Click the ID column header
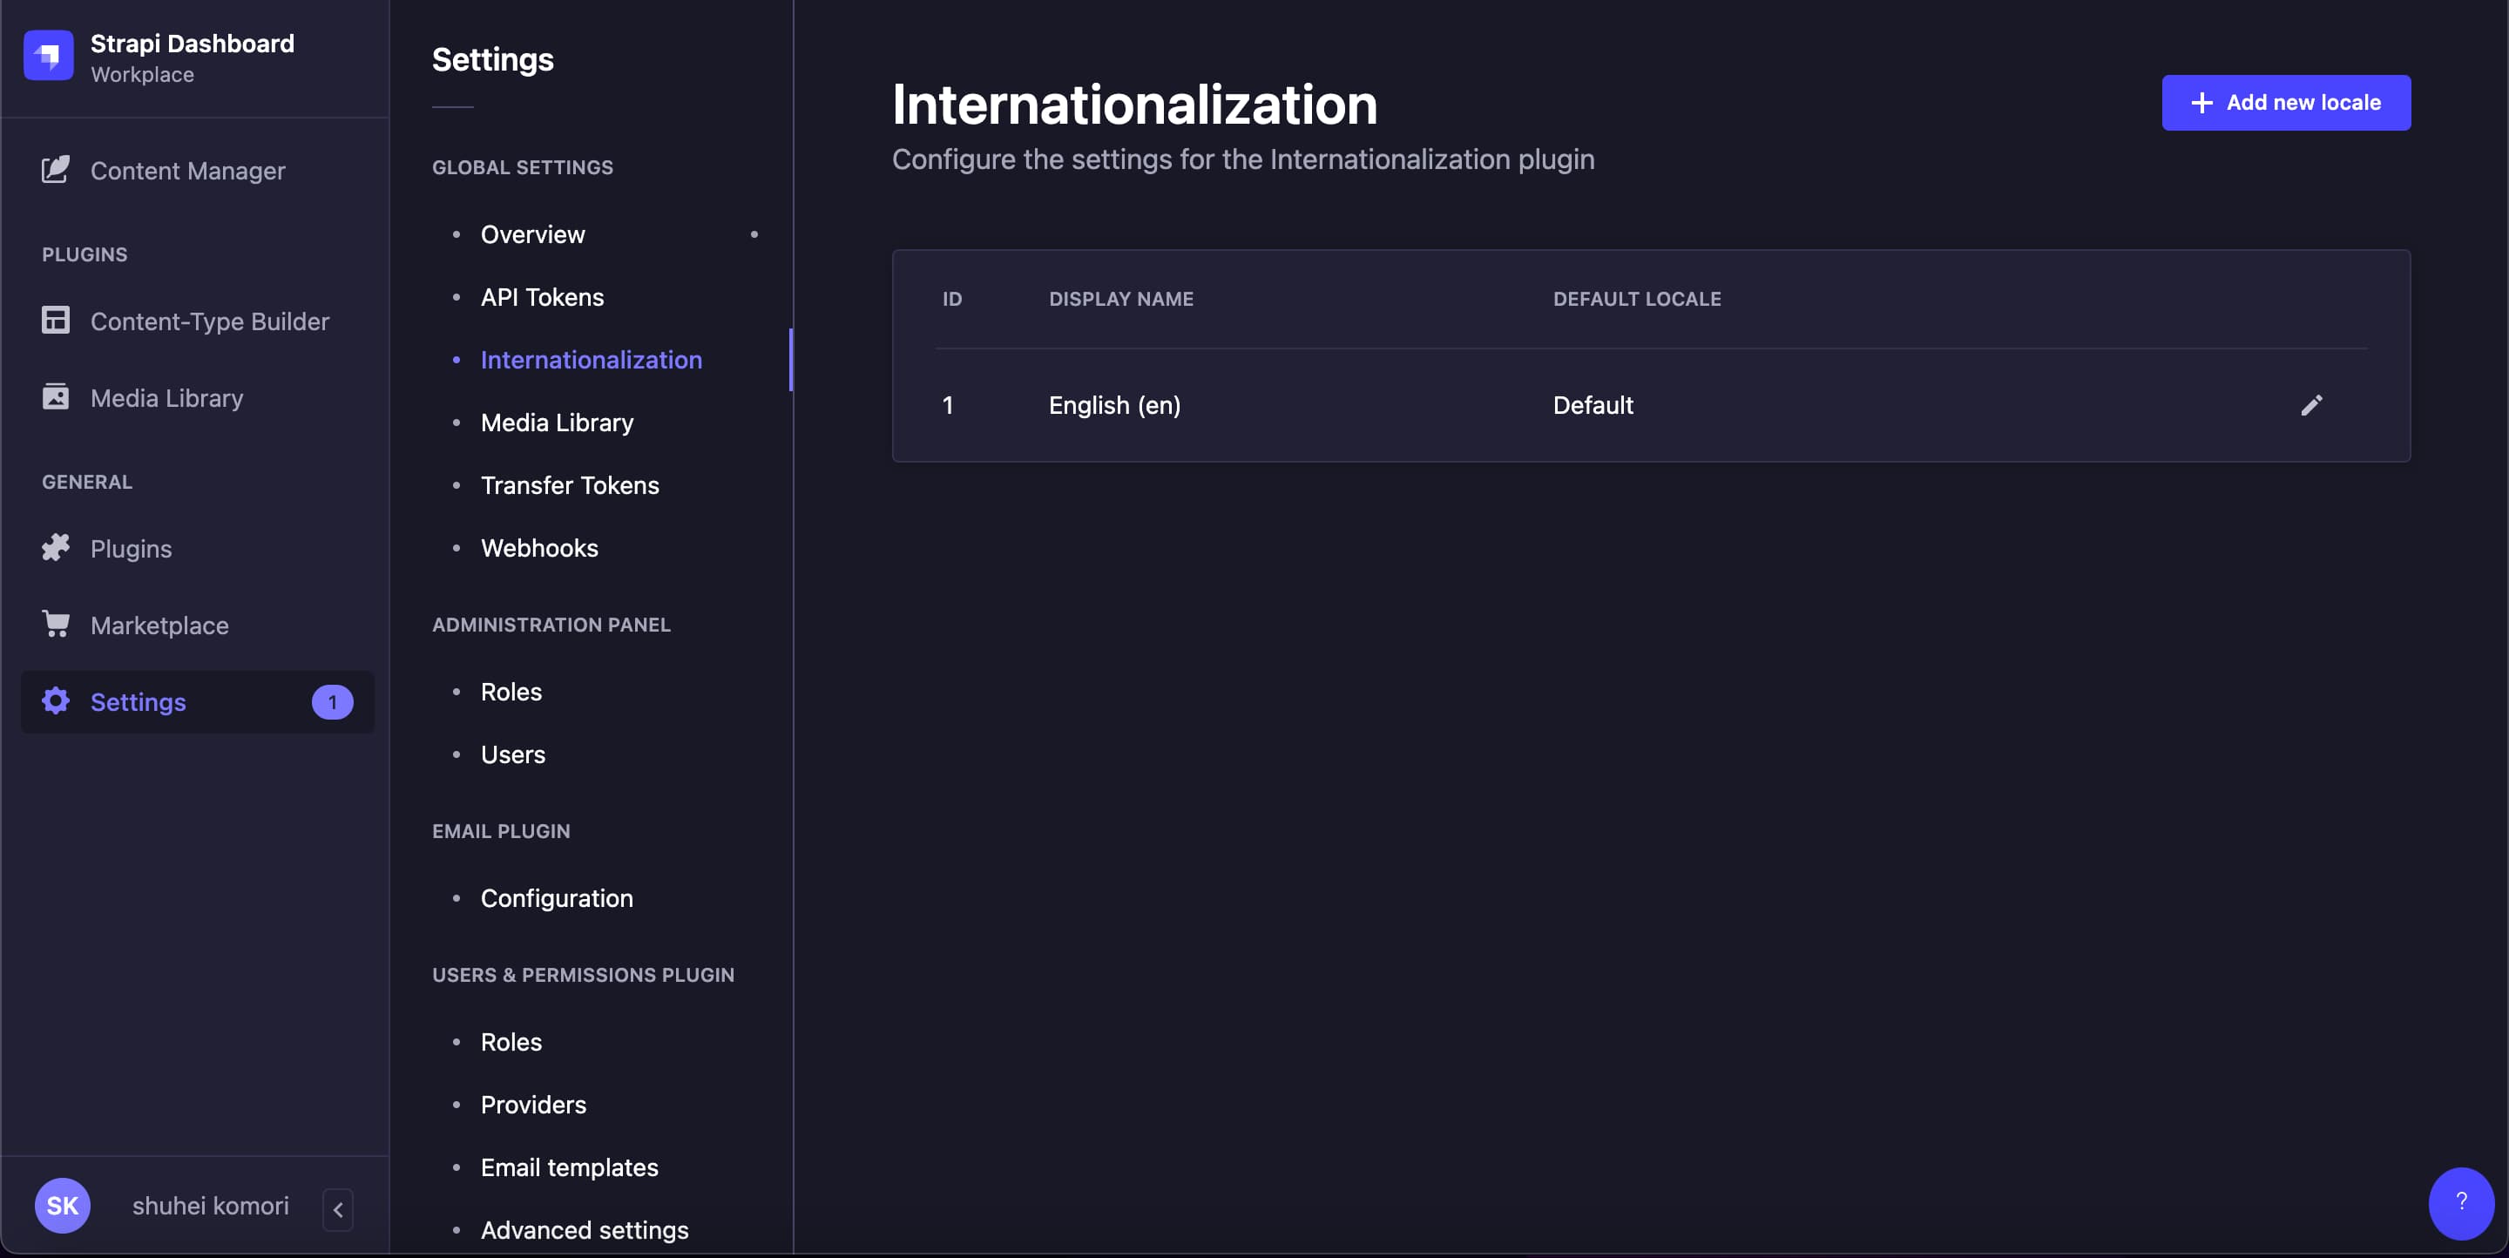Screen dimensions: 2509x1258 (x=951, y=299)
